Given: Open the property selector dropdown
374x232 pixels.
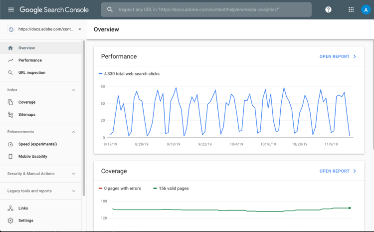Looking at the screenshot, I should tap(44, 29).
